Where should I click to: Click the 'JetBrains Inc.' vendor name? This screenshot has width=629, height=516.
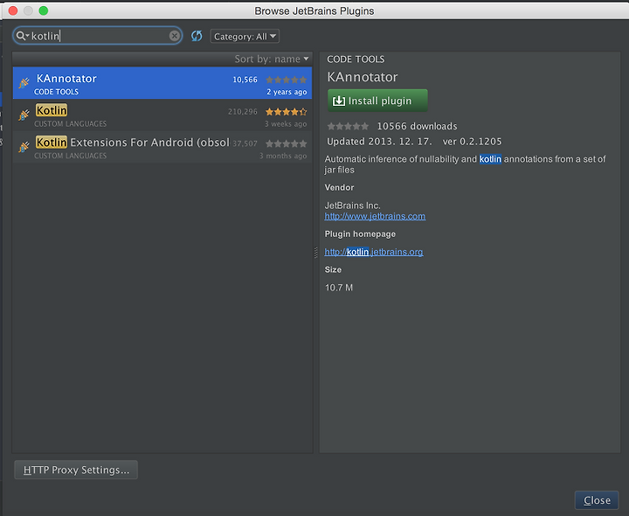pos(353,206)
